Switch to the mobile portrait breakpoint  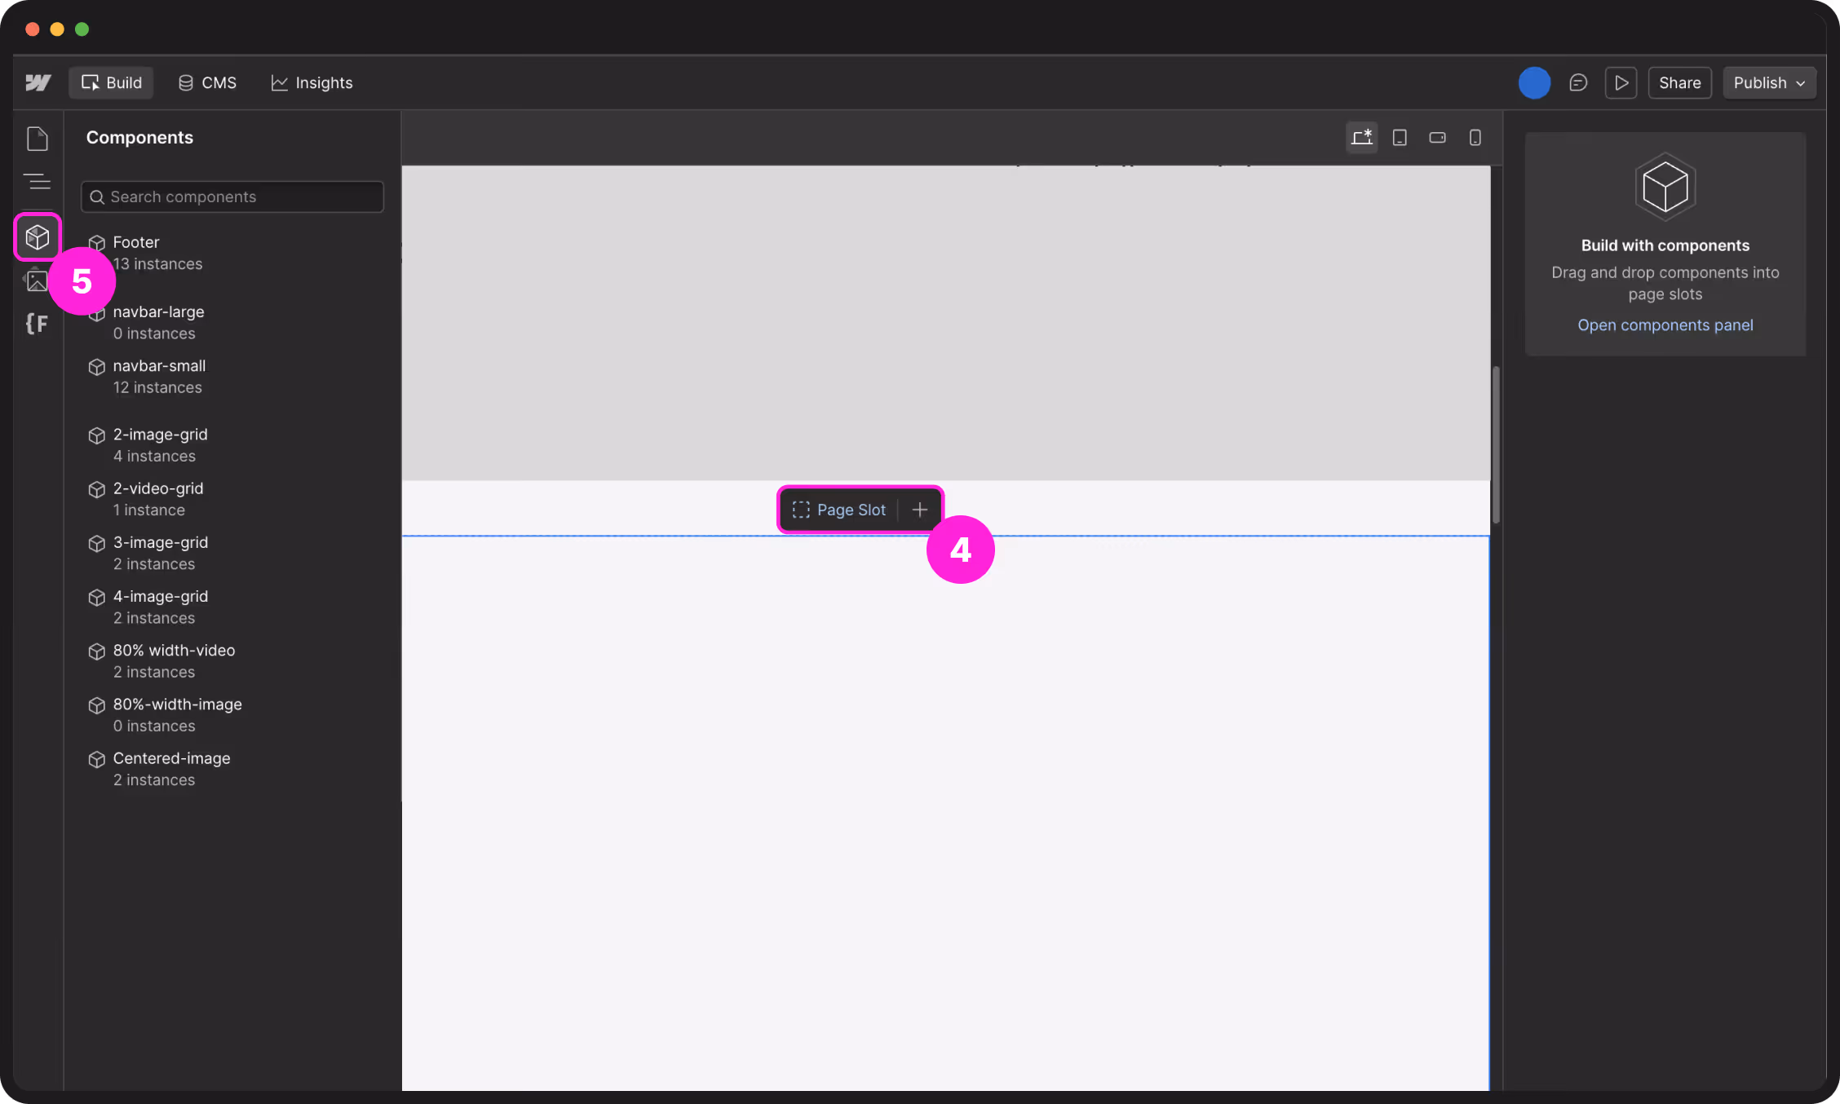[x=1475, y=137]
